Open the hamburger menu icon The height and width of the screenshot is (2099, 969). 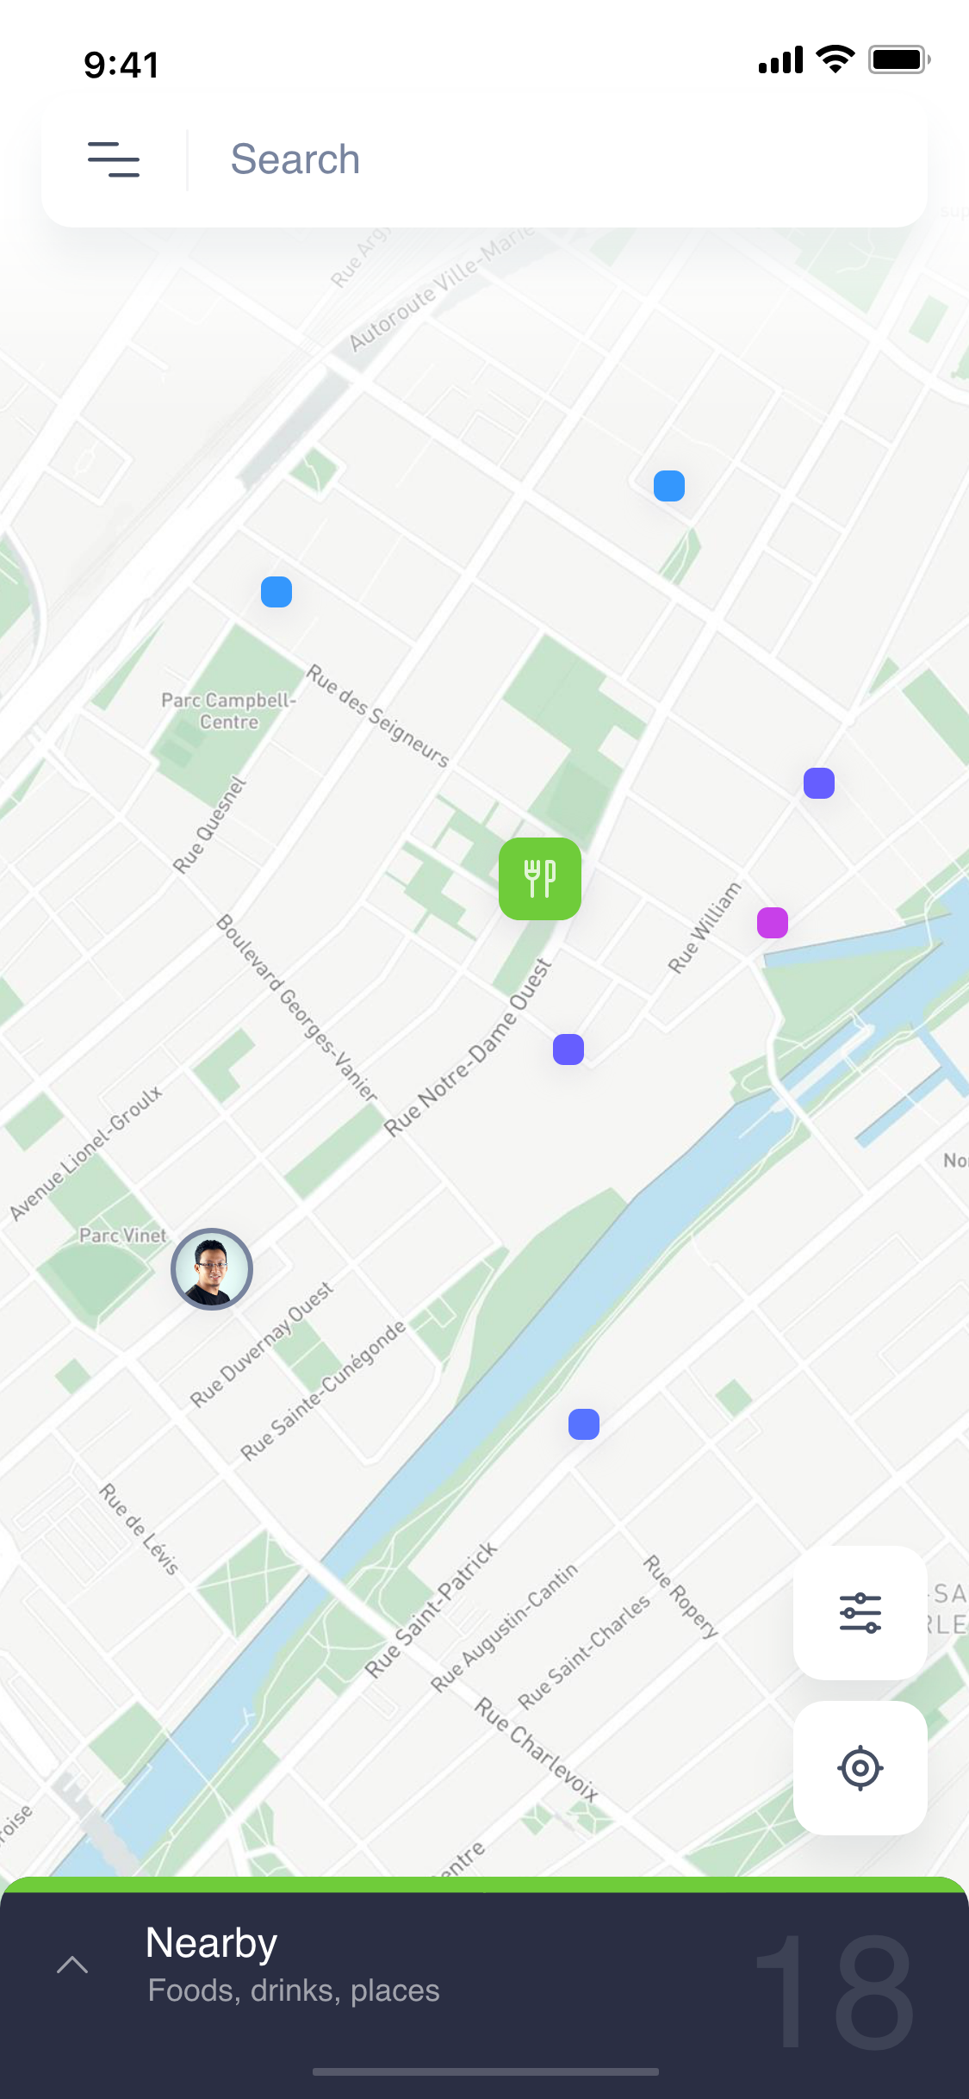114,160
